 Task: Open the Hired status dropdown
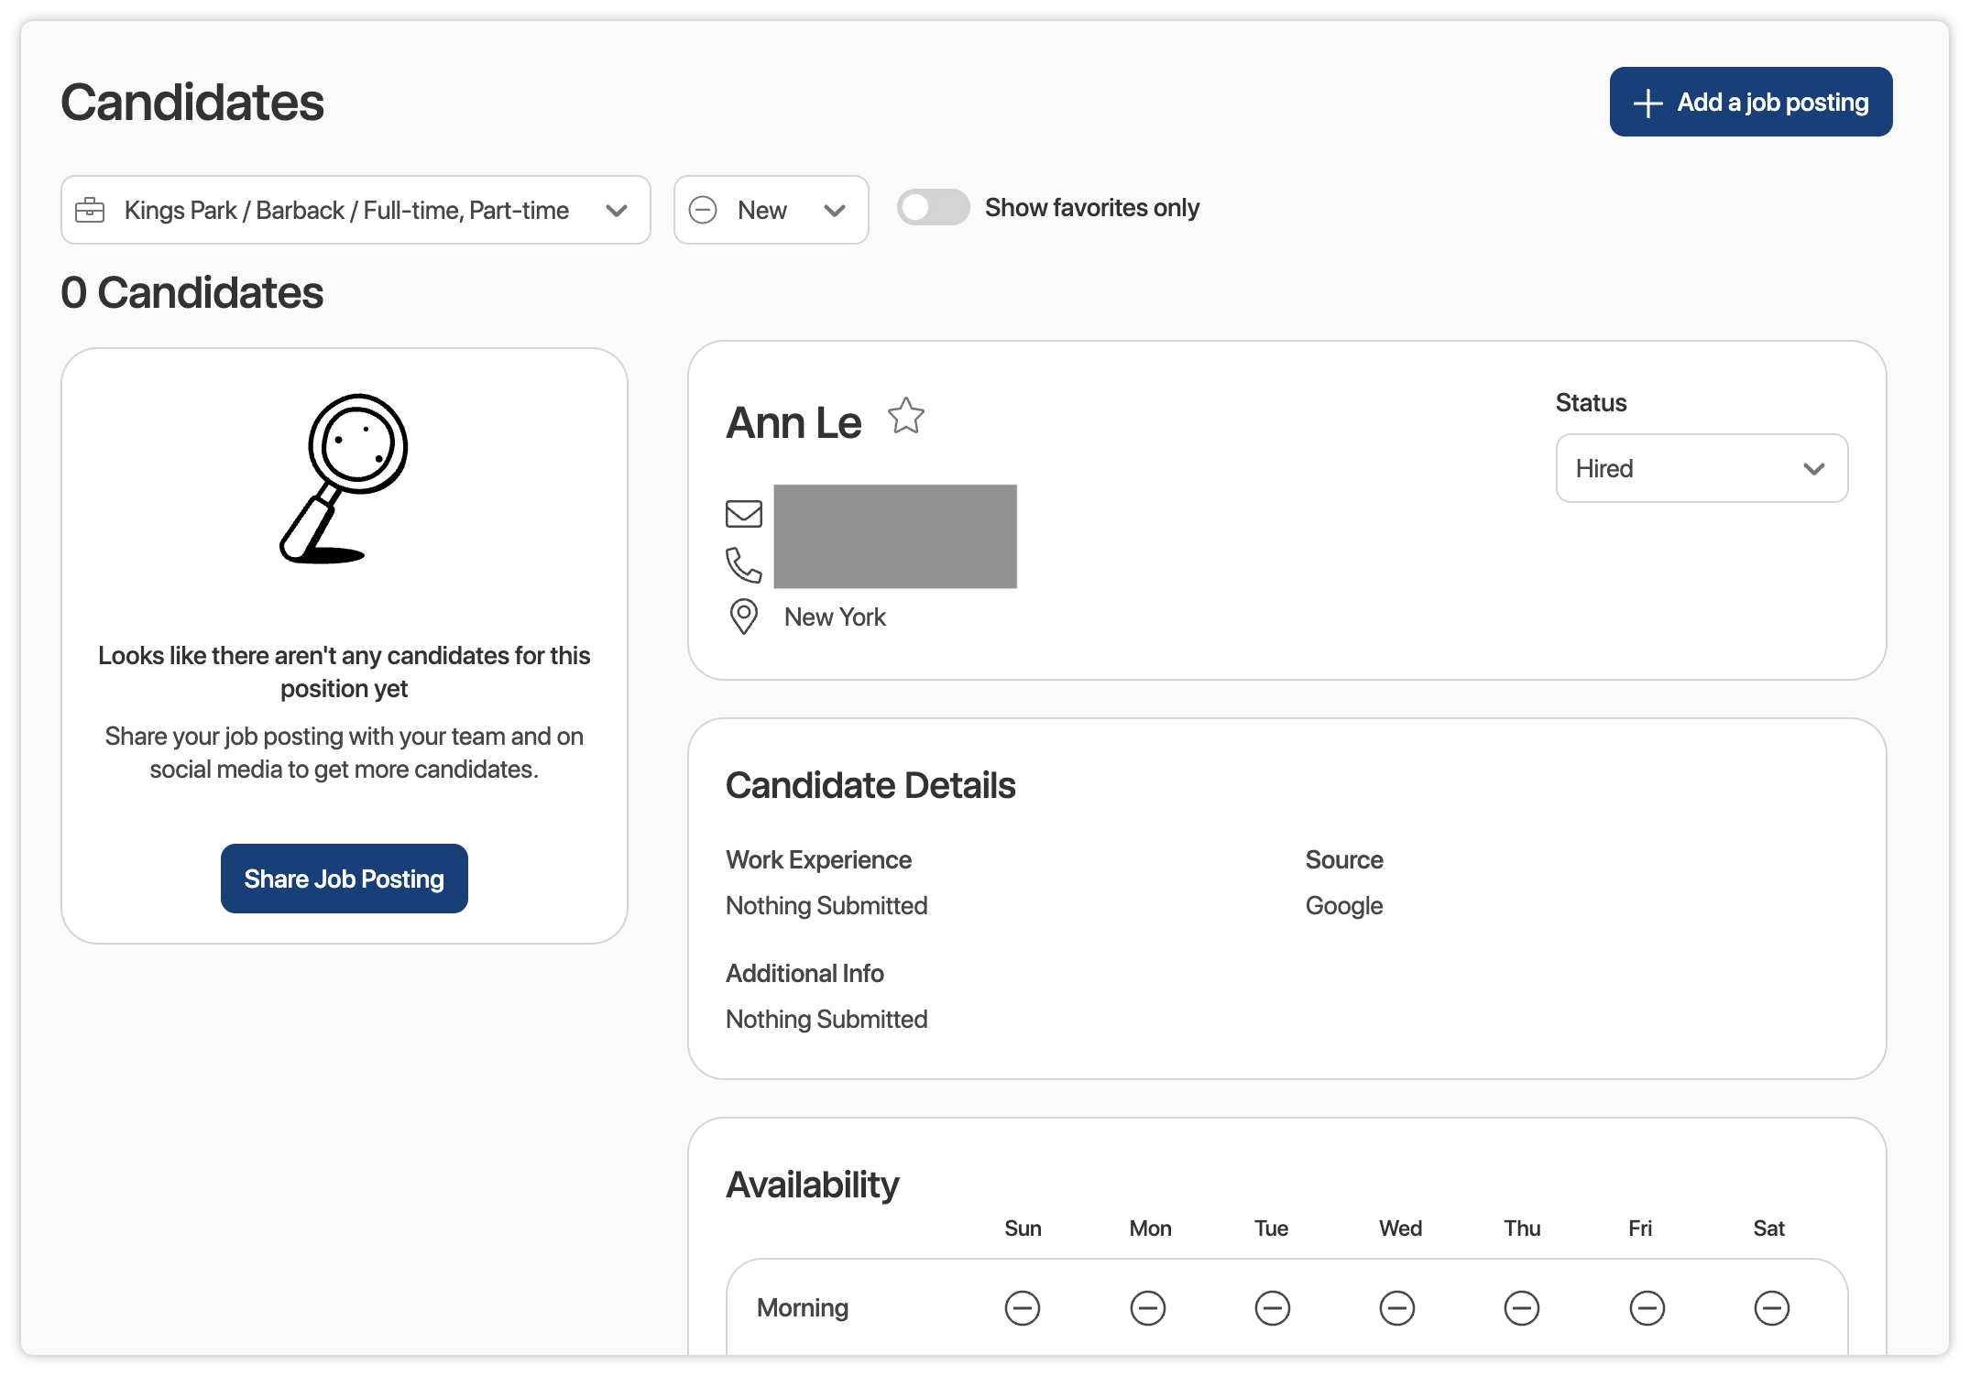(1701, 468)
